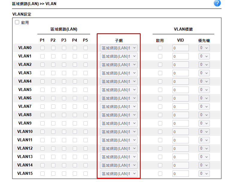
Task: Click VID input field for VLAN13
Action: click(x=181, y=157)
